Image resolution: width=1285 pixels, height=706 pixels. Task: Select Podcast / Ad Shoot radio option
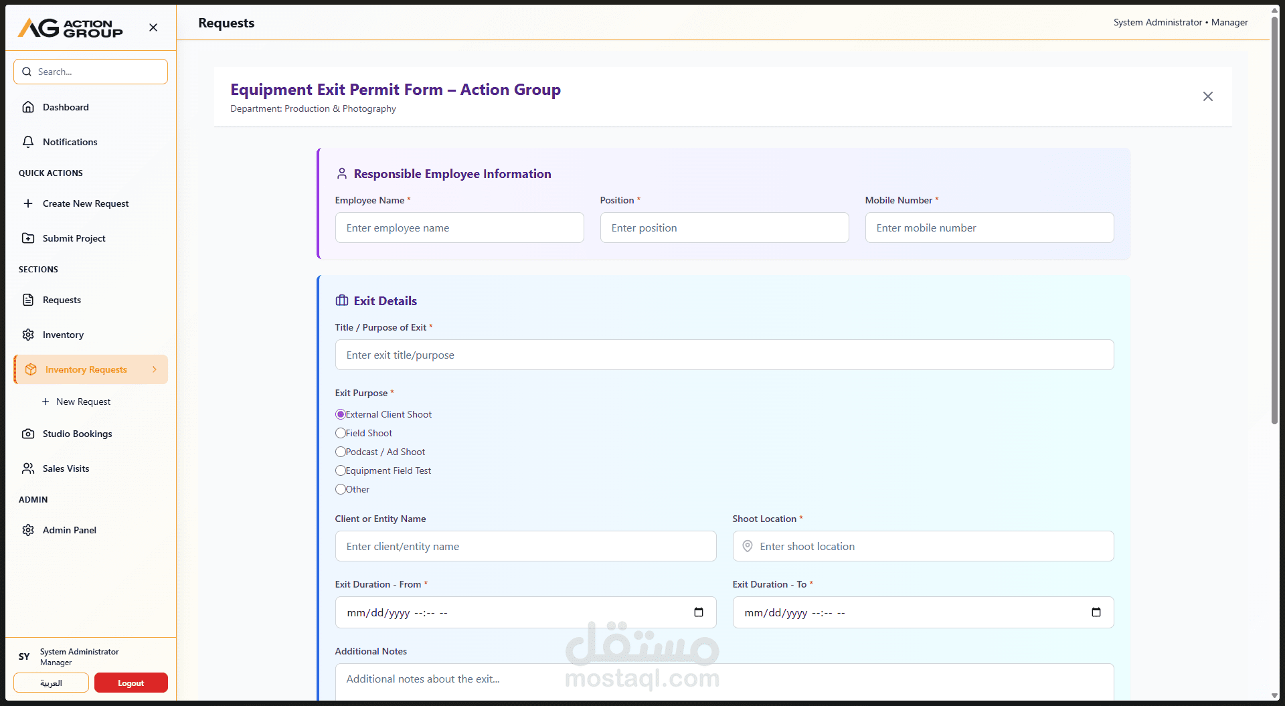tap(341, 452)
